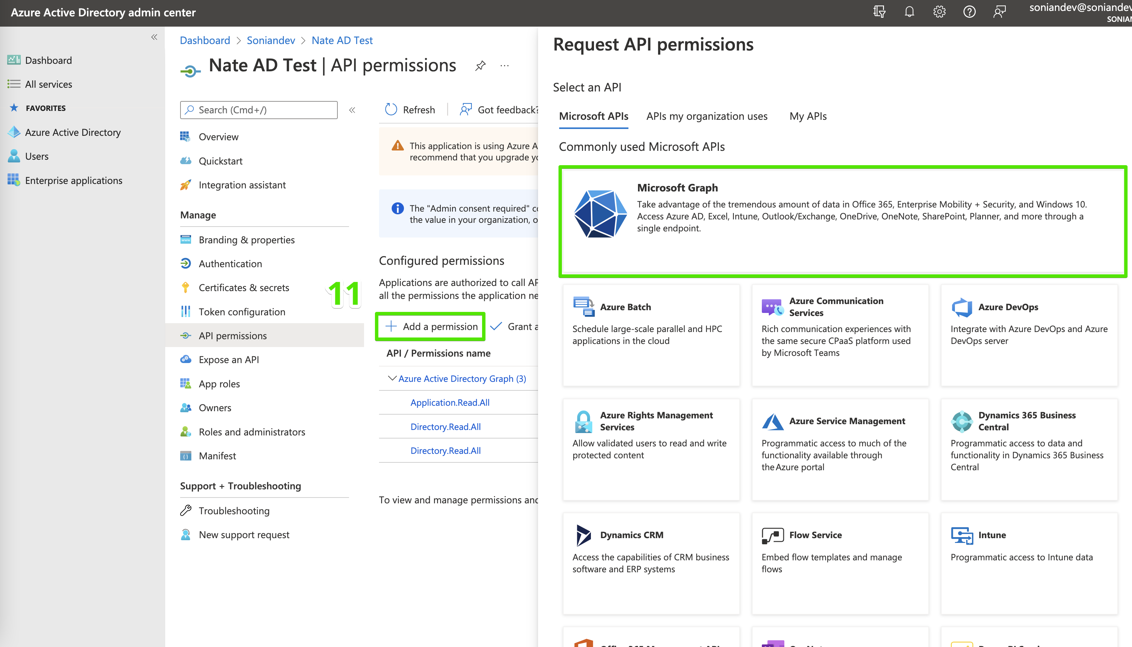Image resolution: width=1132 pixels, height=647 pixels.
Task: Open Branding & properties
Action: (247, 240)
